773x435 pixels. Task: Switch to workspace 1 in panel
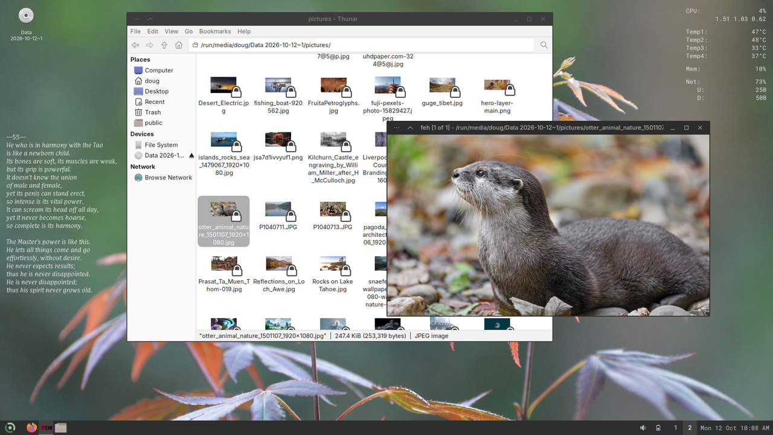(x=676, y=428)
